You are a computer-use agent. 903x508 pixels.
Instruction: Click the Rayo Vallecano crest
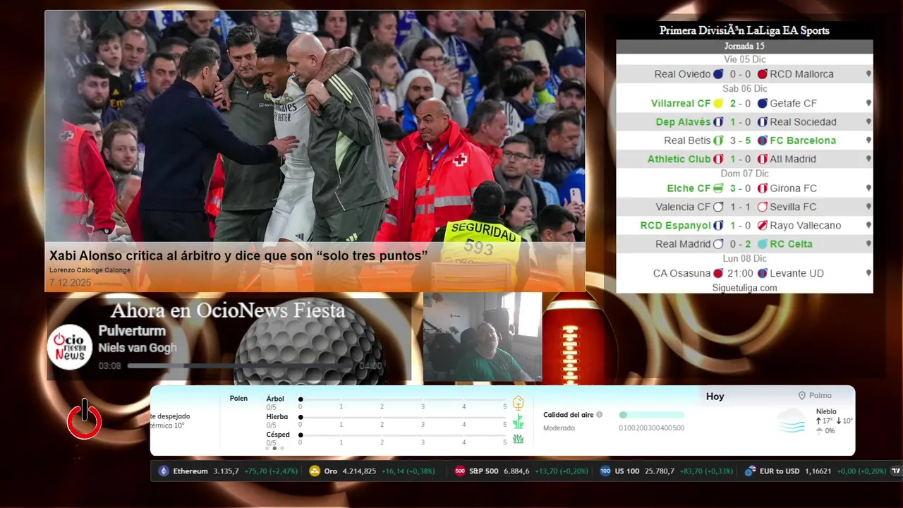click(762, 226)
